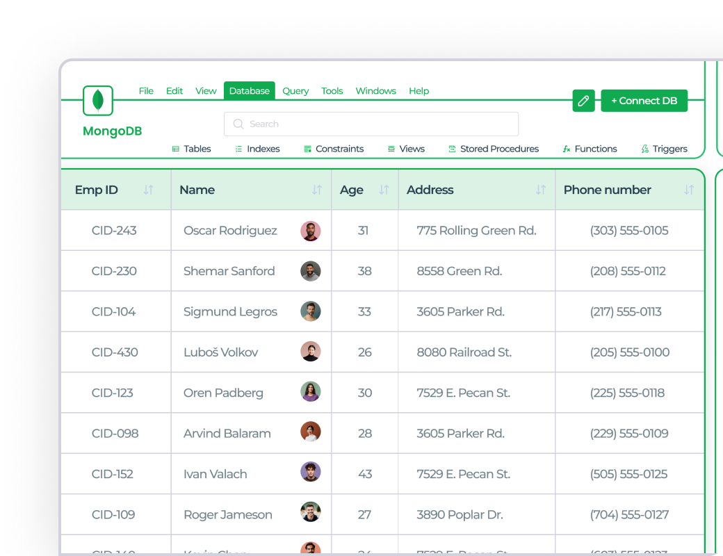Screen dimensions: 723x556
Task: Select the CID-098 cell
Action: 115,434
